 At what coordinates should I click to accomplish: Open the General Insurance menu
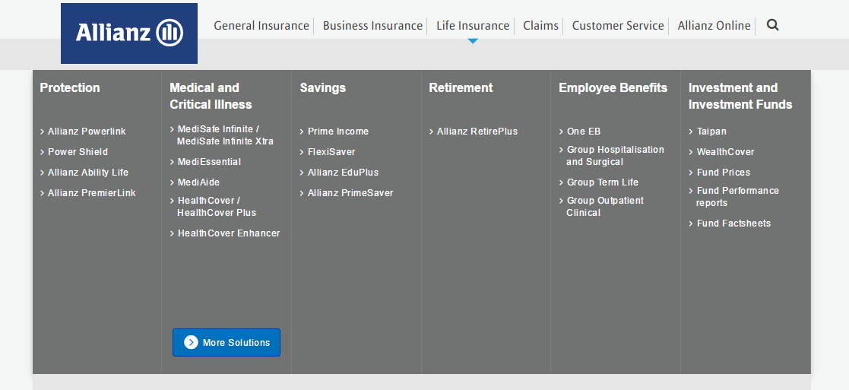(261, 26)
